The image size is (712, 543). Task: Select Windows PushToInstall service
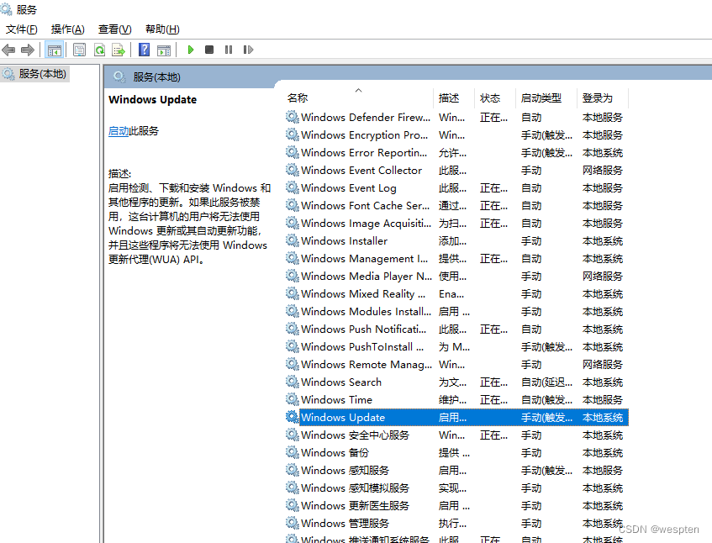pyautogui.click(x=362, y=346)
